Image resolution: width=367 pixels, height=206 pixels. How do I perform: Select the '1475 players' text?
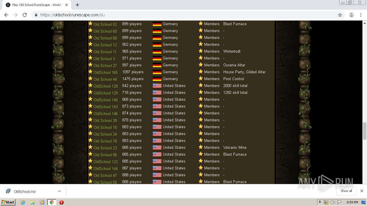coord(133,79)
